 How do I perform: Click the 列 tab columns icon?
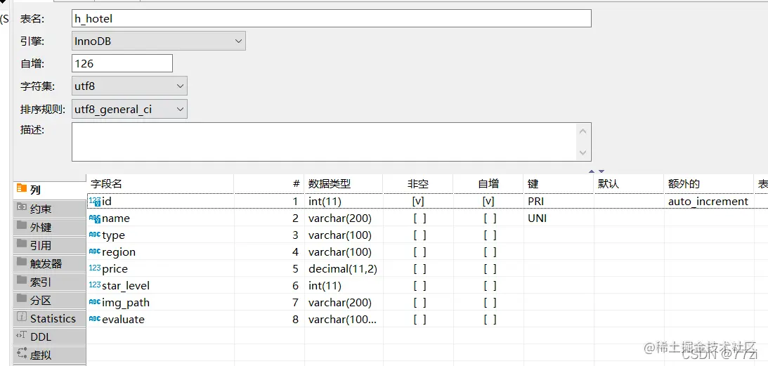coord(21,189)
